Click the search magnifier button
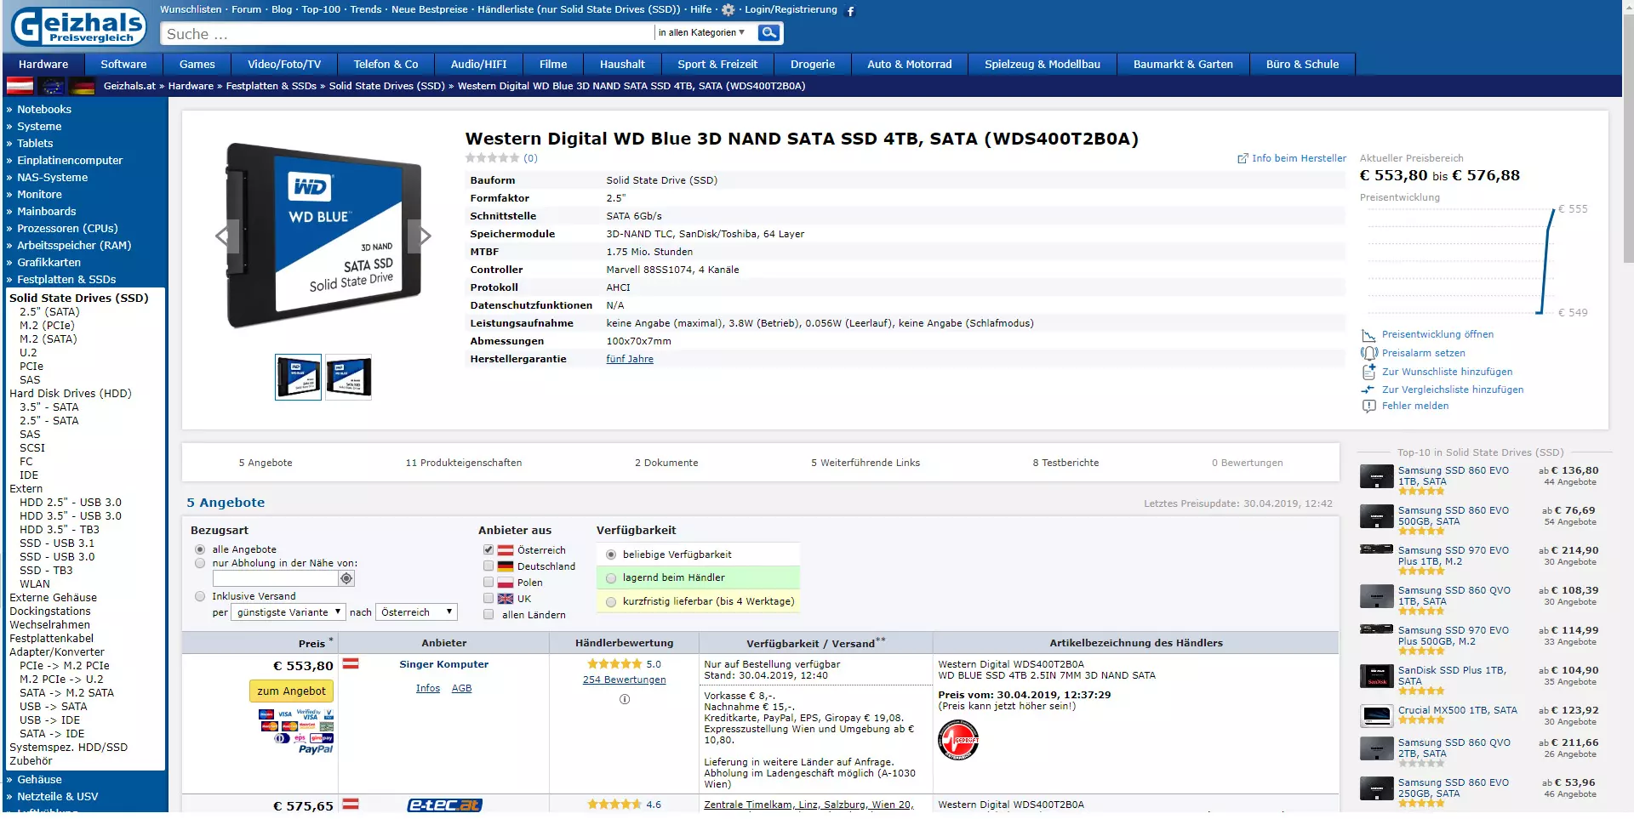Viewport: 1634px width, 819px height. click(769, 33)
